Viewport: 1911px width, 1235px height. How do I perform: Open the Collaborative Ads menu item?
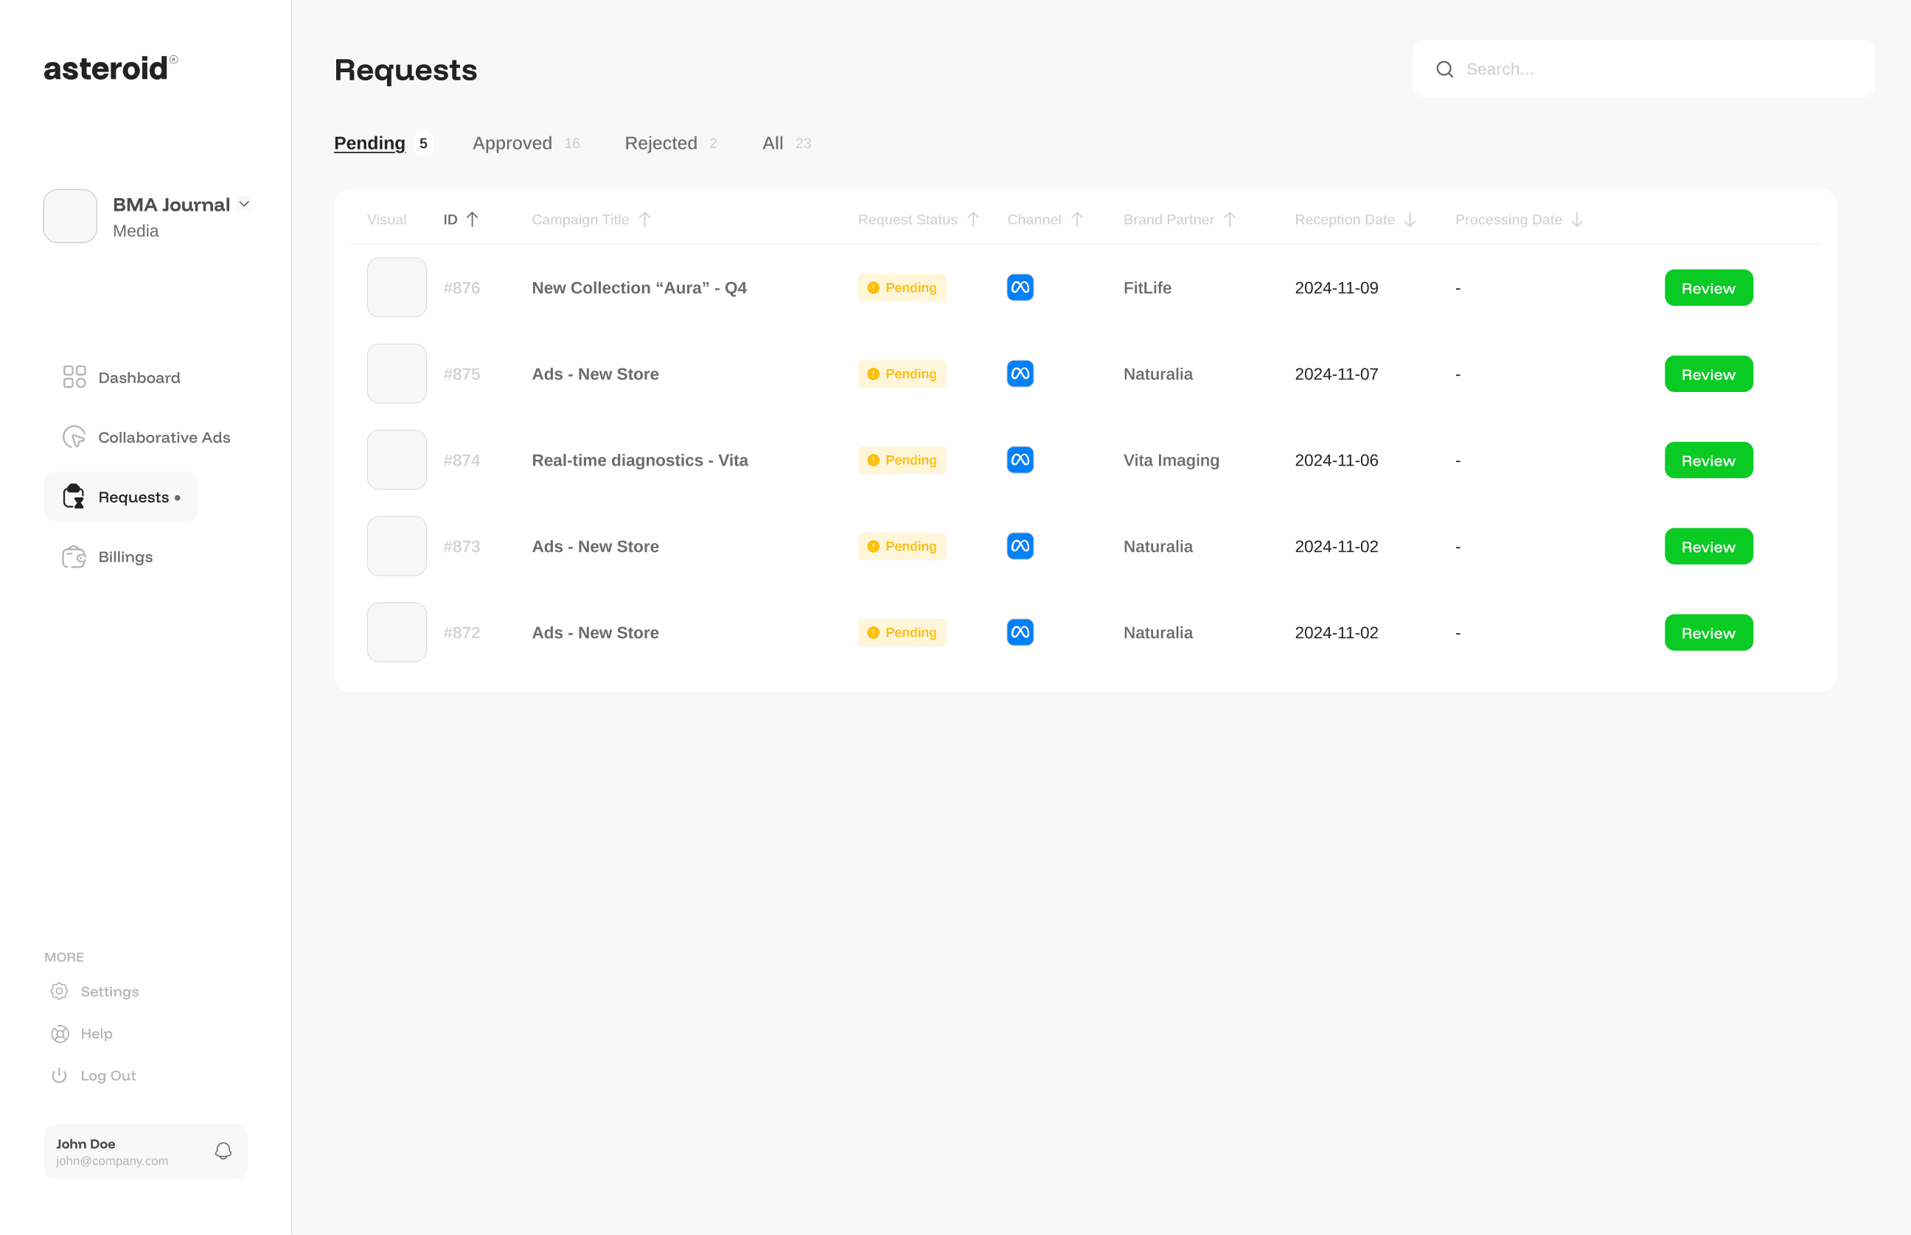[x=147, y=437]
